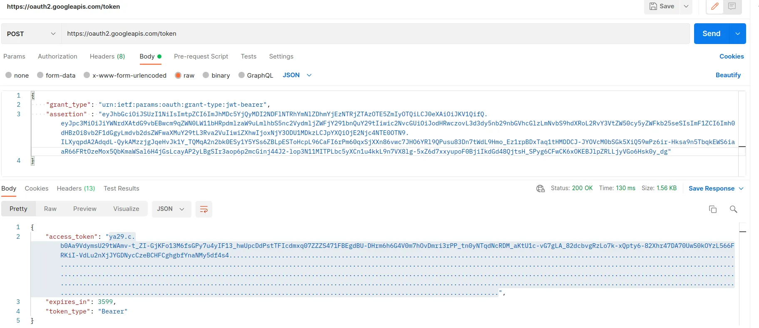The width and height of the screenshot is (759, 328).
Task: Open the response Cookies tab
Action: [37, 188]
